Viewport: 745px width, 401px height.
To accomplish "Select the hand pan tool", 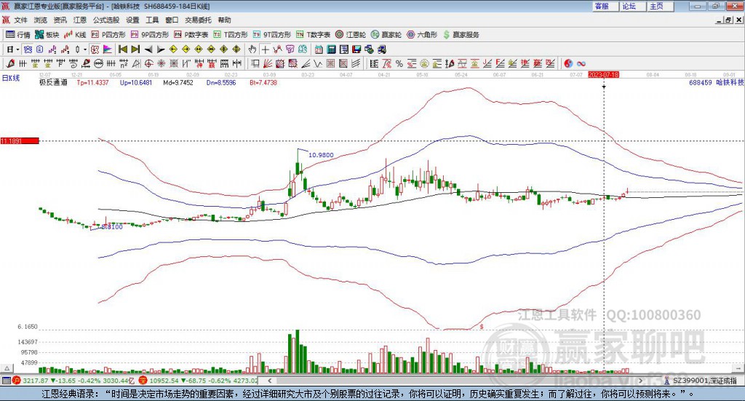I will click(x=252, y=49).
